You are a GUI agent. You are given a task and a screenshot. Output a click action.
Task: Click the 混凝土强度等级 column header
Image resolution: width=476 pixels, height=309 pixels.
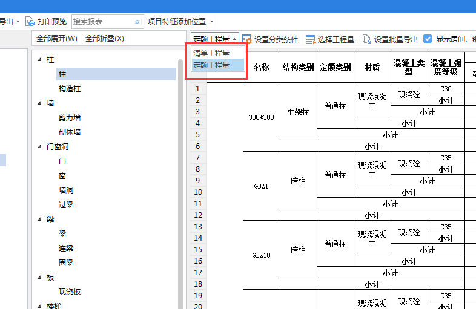coord(446,67)
